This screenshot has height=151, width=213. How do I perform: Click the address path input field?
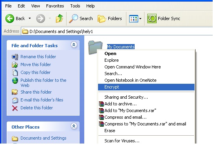117,31
